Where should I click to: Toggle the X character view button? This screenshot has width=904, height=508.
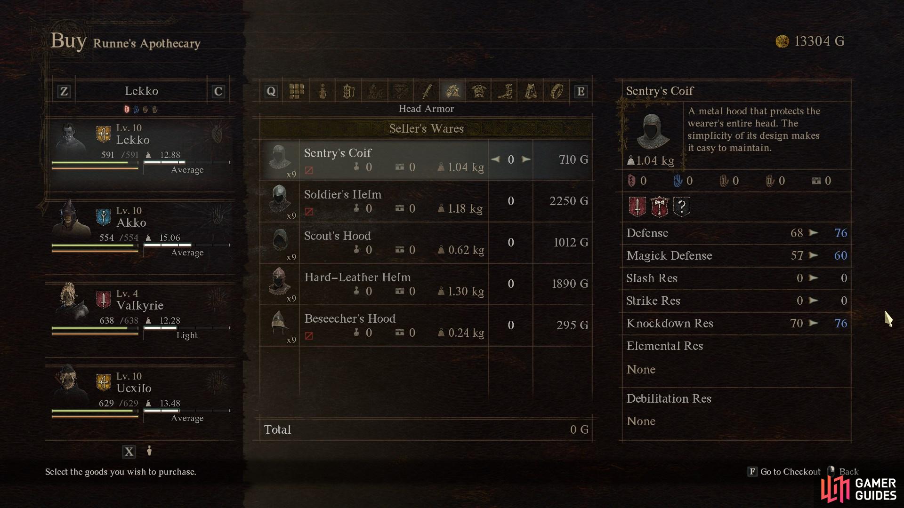coord(129,452)
